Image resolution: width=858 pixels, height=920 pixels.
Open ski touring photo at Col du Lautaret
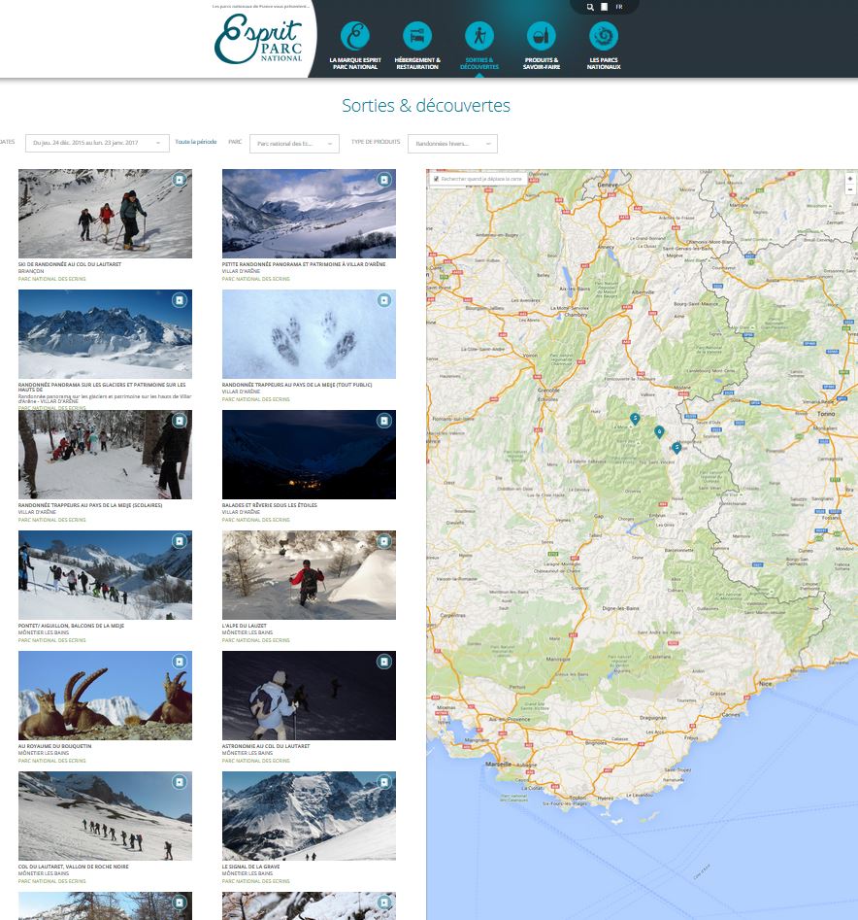tap(105, 214)
